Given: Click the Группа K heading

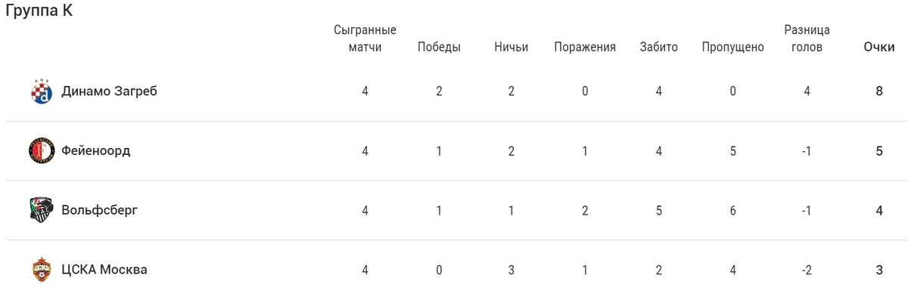Looking at the screenshot, I should click(39, 11).
